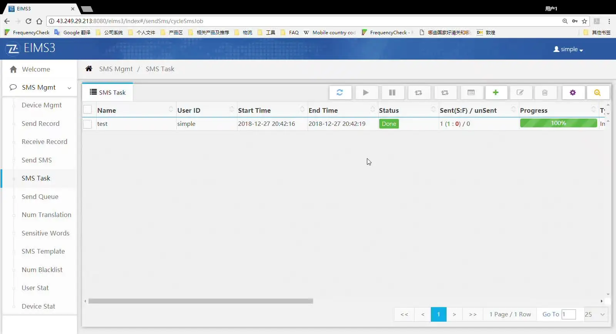Go to the first page with the << button
616x334 pixels.
(x=404, y=314)
